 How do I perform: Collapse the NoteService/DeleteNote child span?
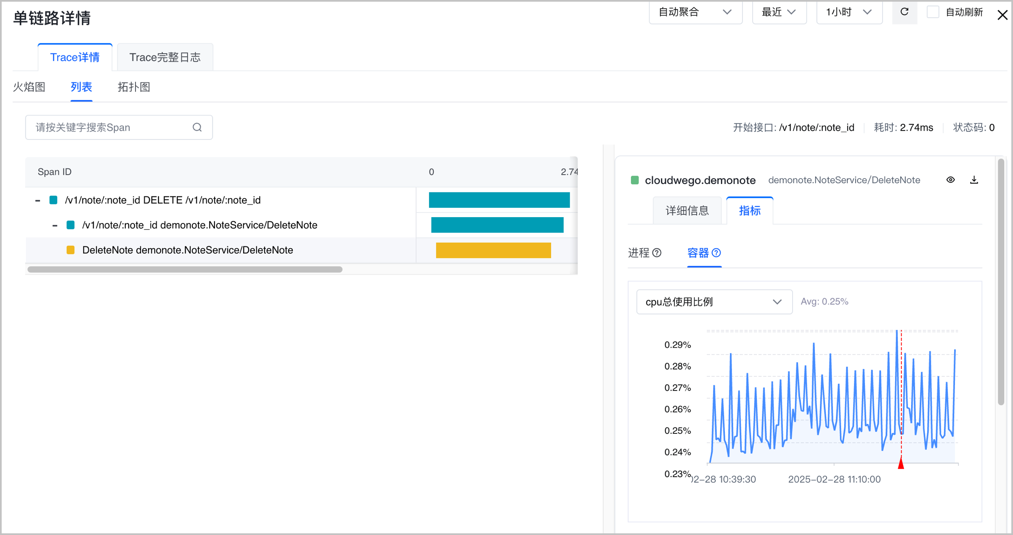[x=55, y=226]
